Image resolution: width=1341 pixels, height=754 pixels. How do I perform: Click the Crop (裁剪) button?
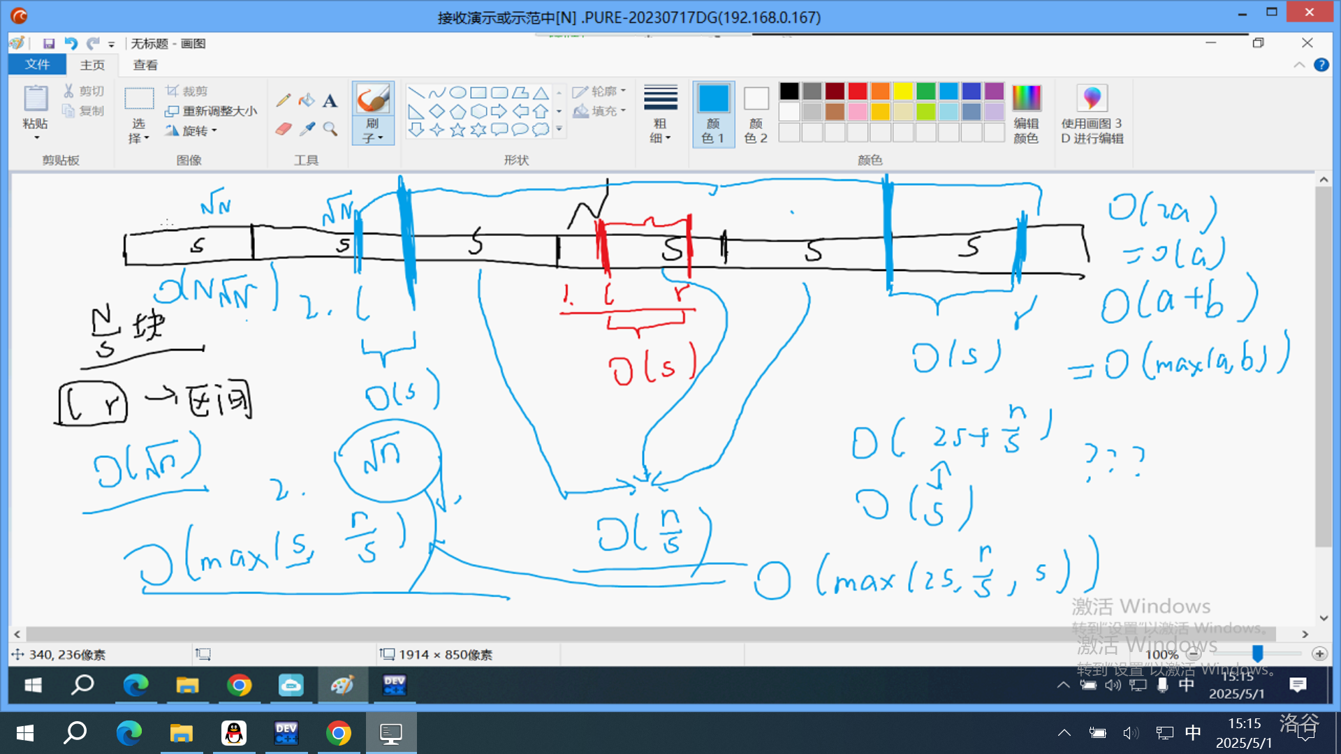186,91
